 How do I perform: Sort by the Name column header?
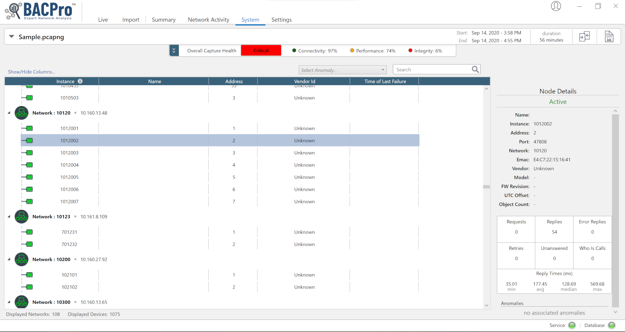pos(155,81)
